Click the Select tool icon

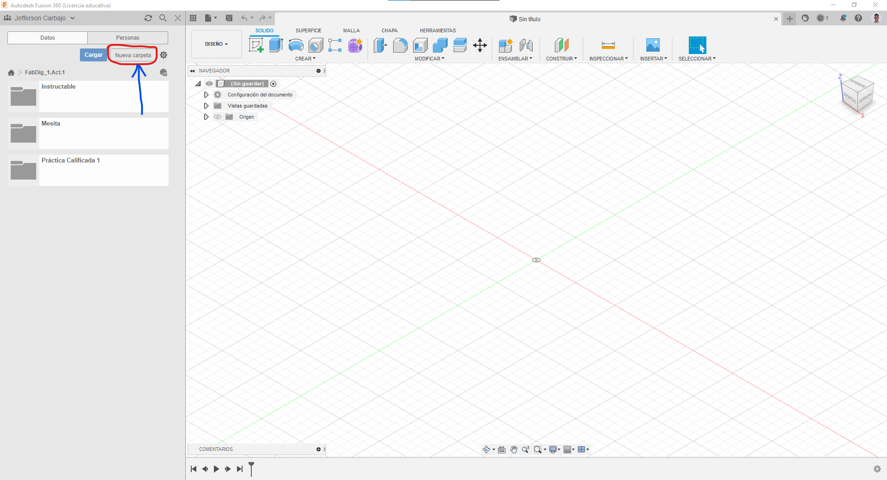(697, 45)
